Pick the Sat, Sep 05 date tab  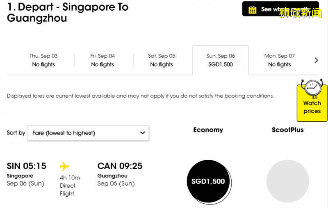click(162, 60)
